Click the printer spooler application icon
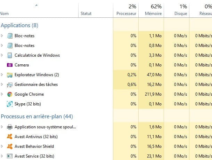The image size is (212, 160). [x=10, y=127]
